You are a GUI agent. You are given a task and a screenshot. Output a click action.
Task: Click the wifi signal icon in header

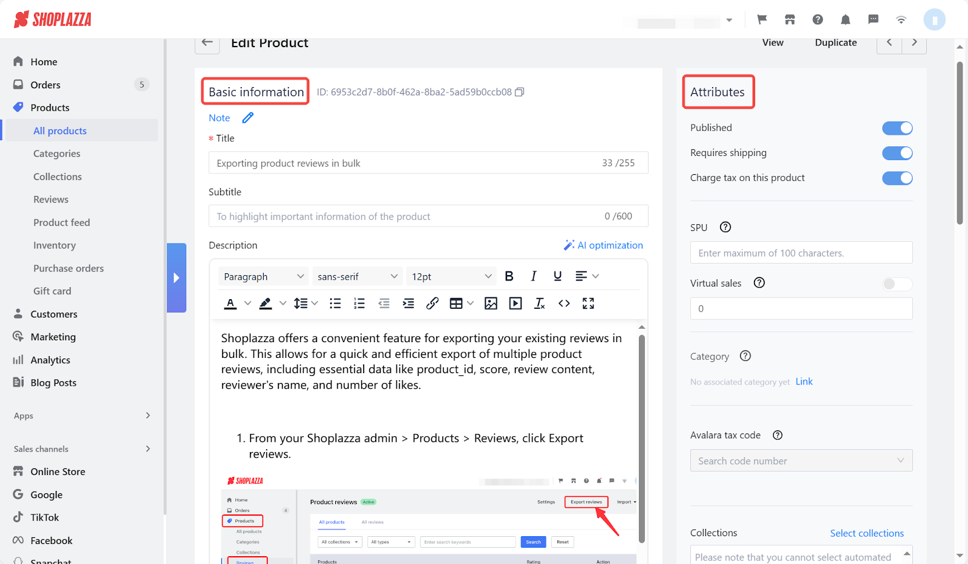click(901, 19)
